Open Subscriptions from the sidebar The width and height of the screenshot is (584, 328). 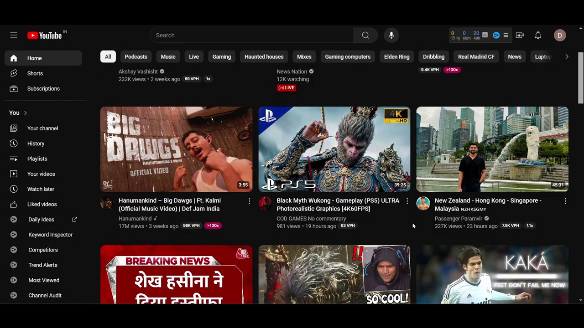pyautogui.click(x=43, y=88)
